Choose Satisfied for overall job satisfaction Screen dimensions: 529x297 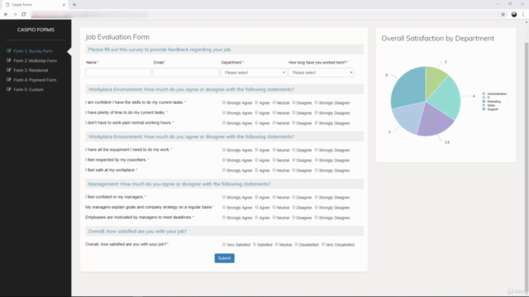click(255, 244)
